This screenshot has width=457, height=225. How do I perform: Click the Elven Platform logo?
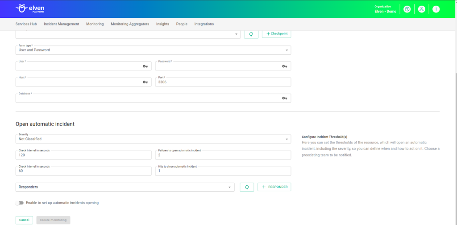coord(30,9)
